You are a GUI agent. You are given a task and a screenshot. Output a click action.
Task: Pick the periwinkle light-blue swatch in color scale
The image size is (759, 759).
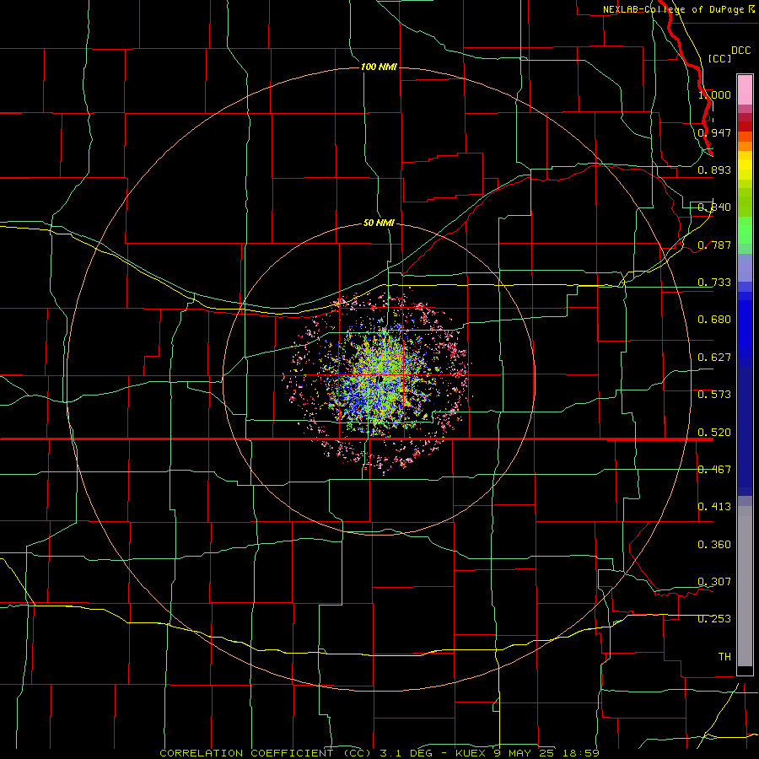coord(745,267)
